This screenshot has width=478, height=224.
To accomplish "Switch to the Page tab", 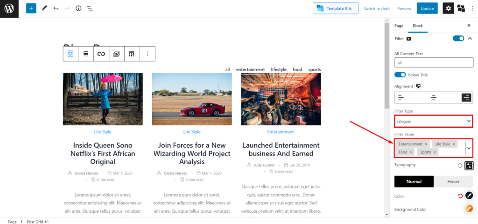I will tap(399, 26).
